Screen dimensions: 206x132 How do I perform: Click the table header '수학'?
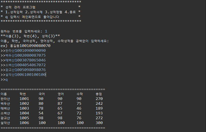[x=80, y=94]
